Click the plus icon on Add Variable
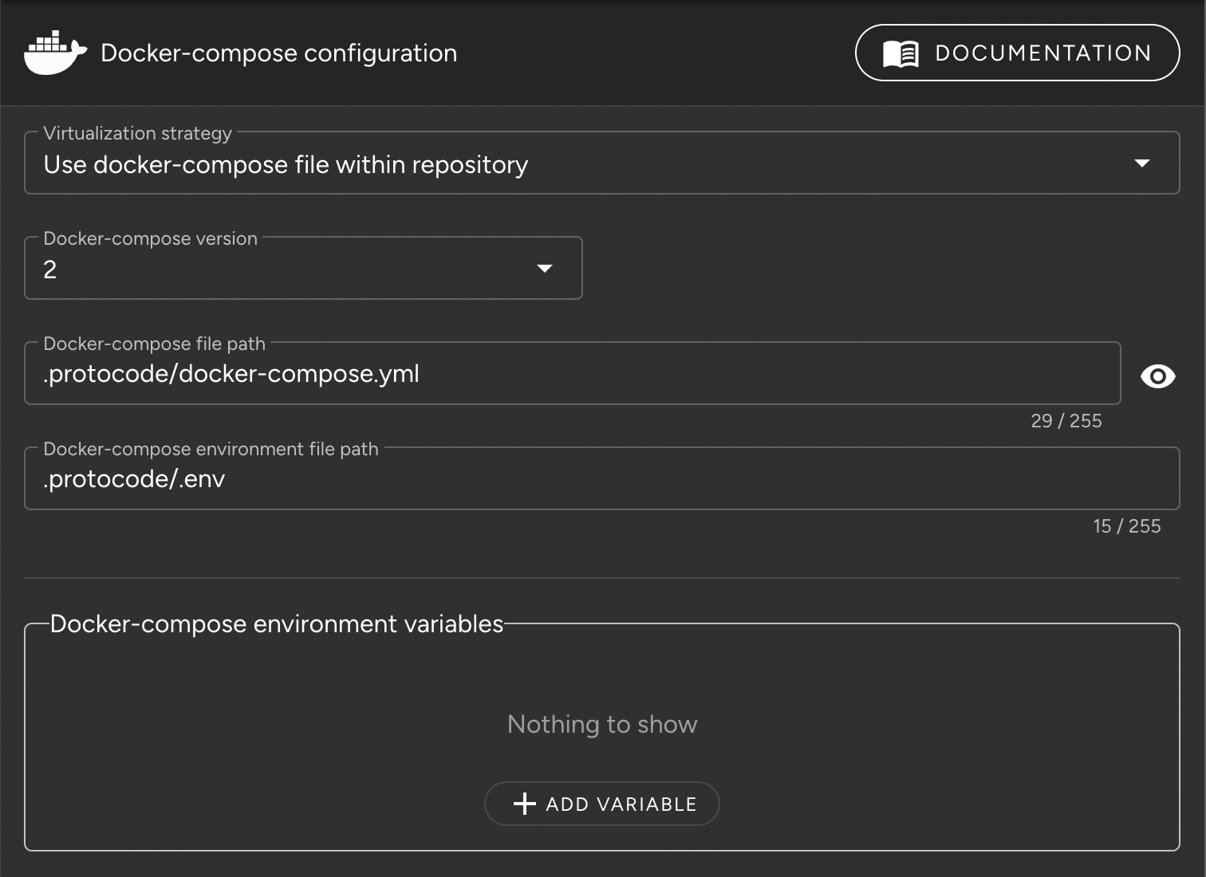 [x=525, y=804]
